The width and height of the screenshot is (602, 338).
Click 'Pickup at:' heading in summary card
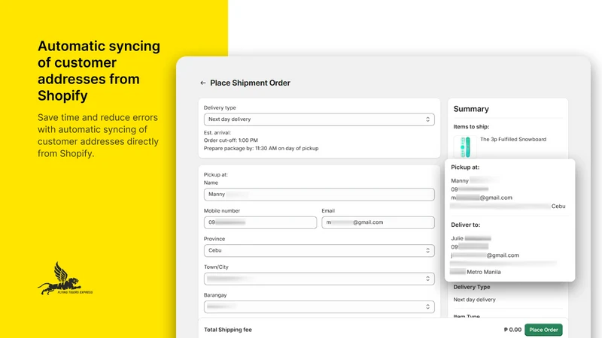click(x=465, y=167)
